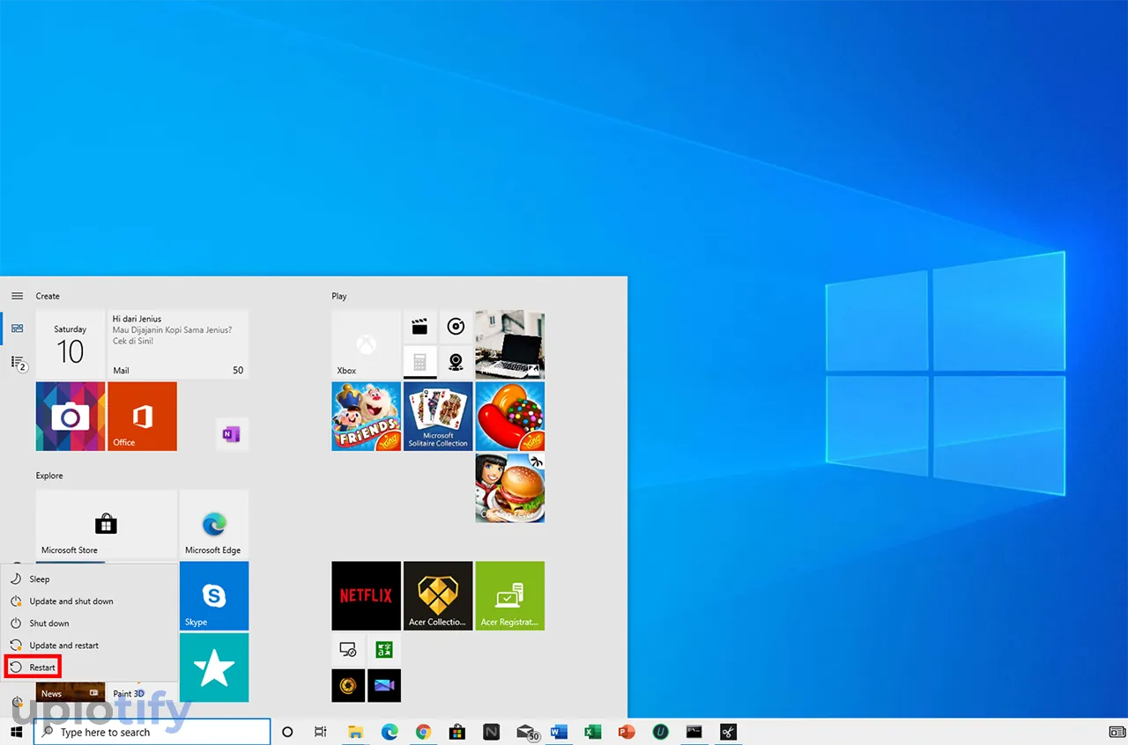Open the Movies & TV clapperboard tile
1128x745 pixels.
point(420,327)
